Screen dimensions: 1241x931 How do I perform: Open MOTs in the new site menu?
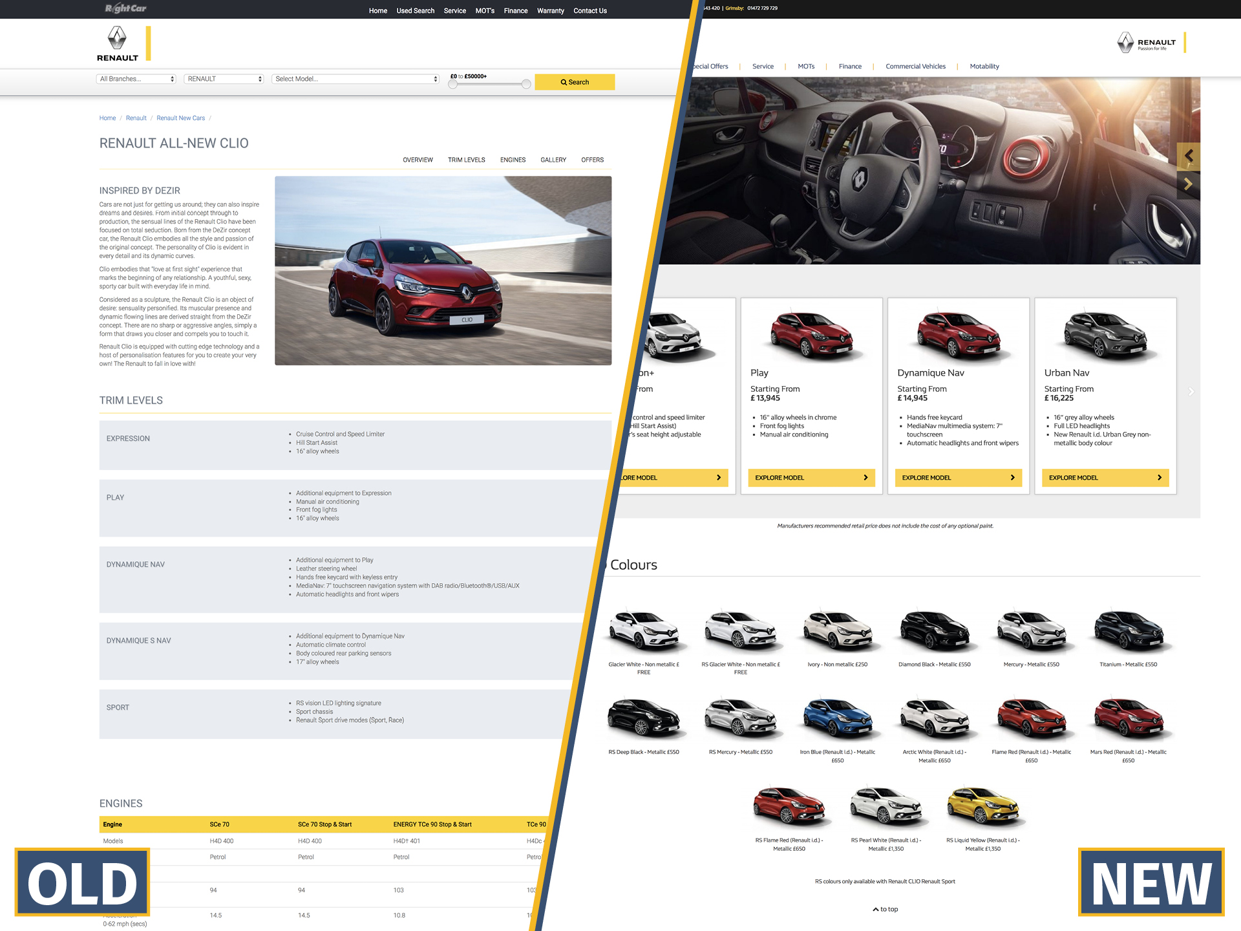806,67
